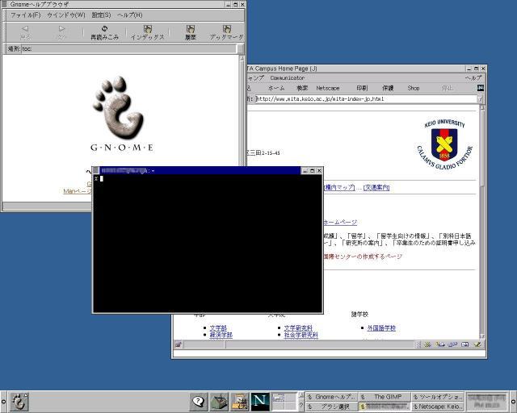Follow the 経済学部 link
Screen dimensions: 517x413
(x=221, y=335)
